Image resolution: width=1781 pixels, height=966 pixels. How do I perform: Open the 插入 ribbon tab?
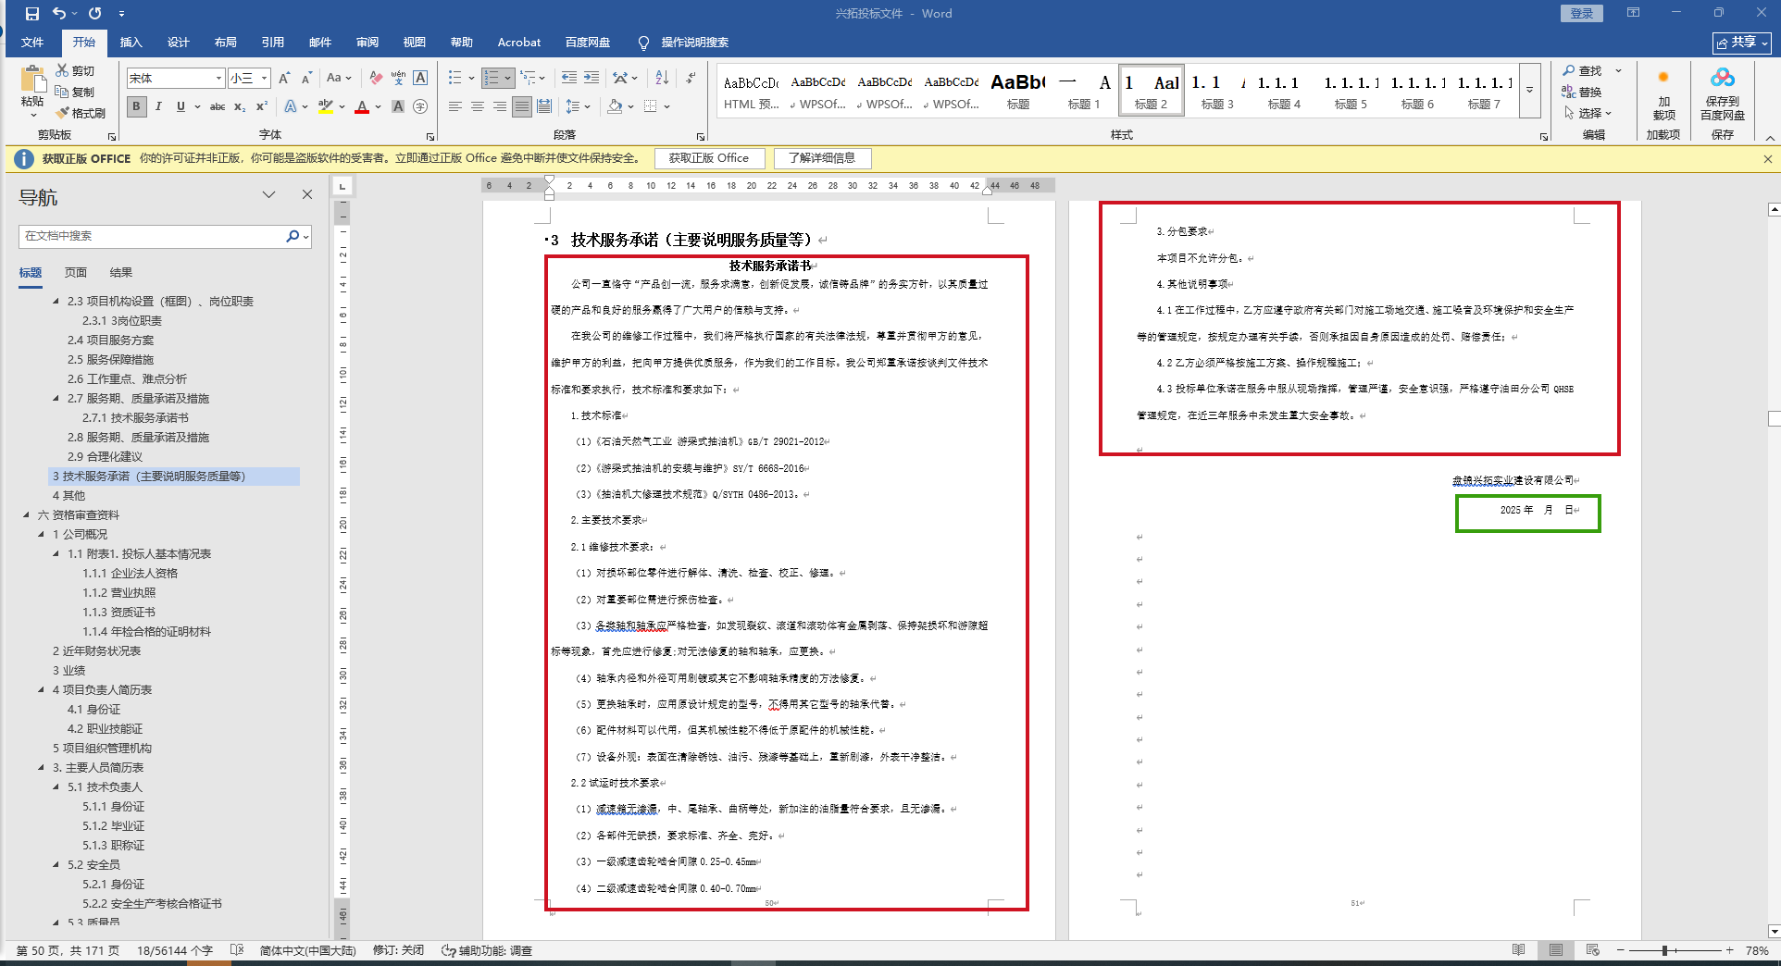131,43
